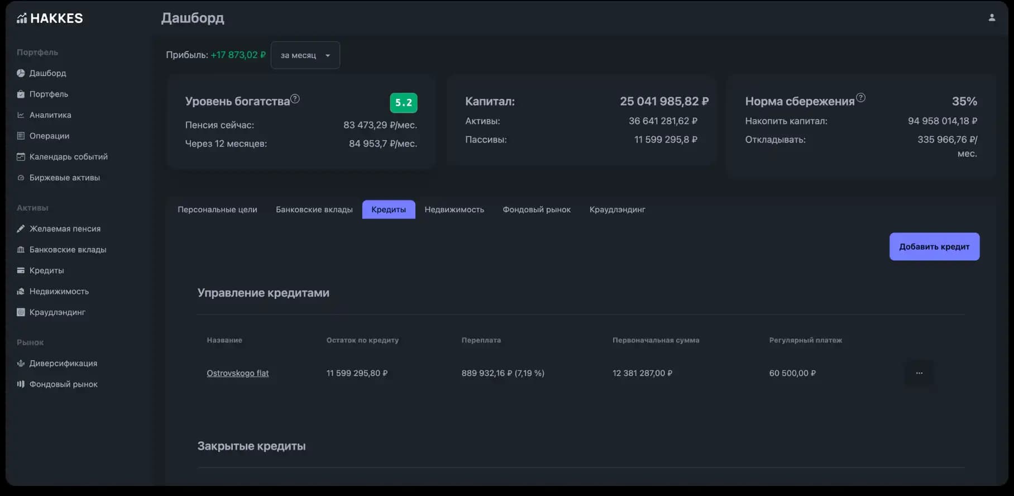Click assets value 36 641 281,62 ₽
1014x496 pixels.
[x=663, y=121]
